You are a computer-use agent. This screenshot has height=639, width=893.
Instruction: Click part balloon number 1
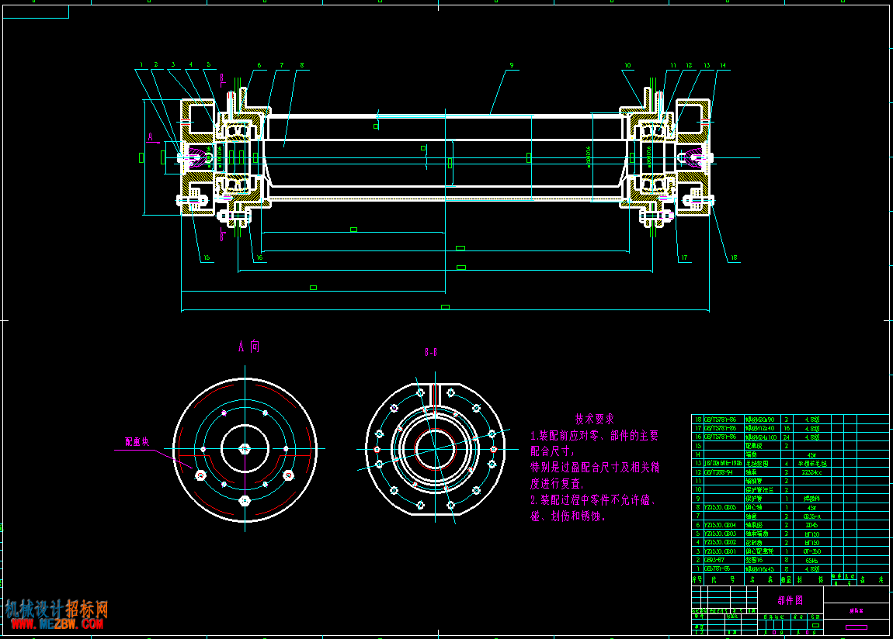[141, 65]
